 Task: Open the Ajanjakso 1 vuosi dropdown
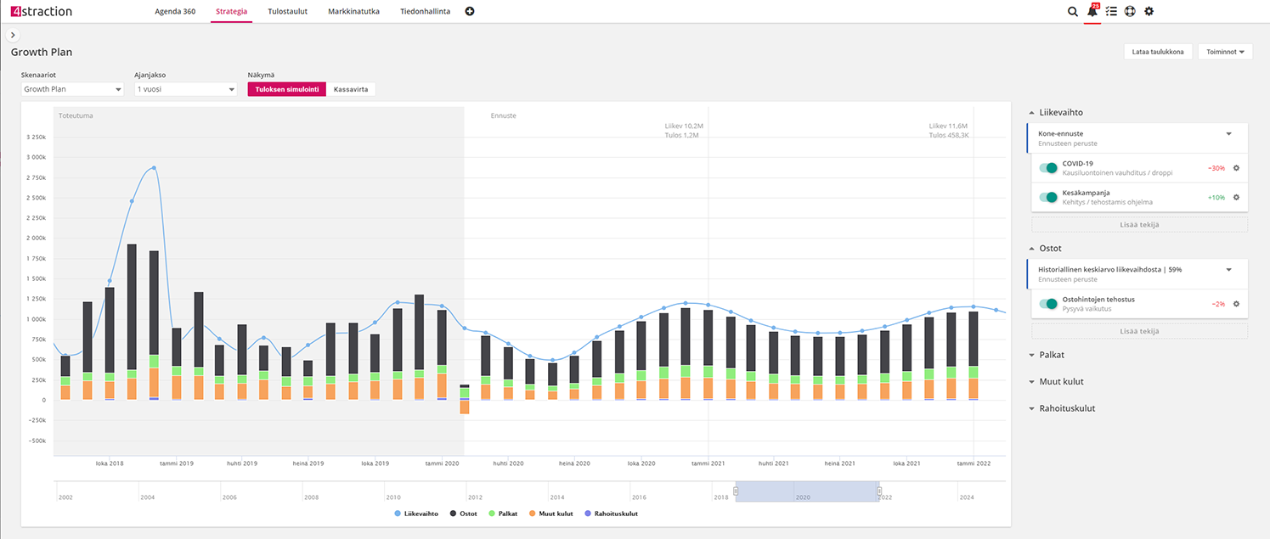click(x=185, y=89)
